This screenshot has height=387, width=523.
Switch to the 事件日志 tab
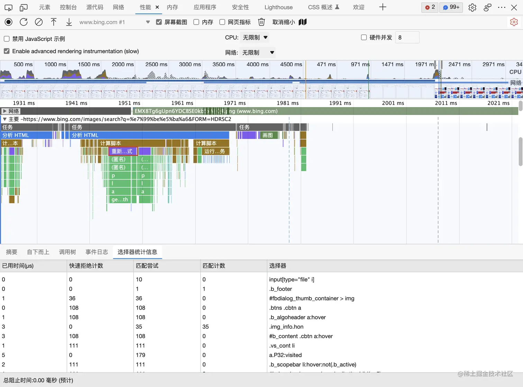(x=97, y=252)
